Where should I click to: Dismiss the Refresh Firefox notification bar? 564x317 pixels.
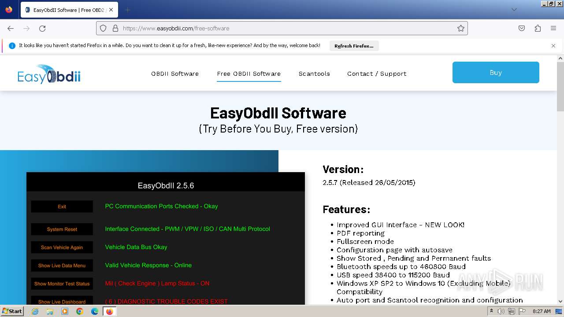[553, 46]
